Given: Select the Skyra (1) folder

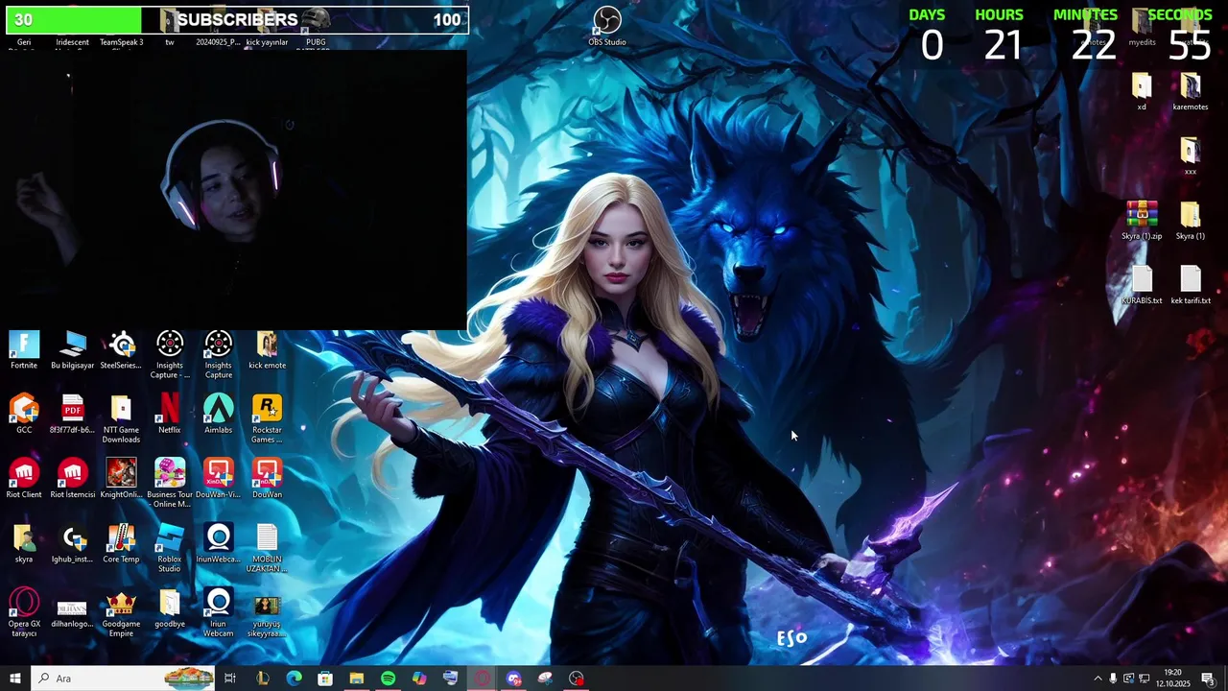Looking at the screenshot, I should click(x=1190, y=221).
